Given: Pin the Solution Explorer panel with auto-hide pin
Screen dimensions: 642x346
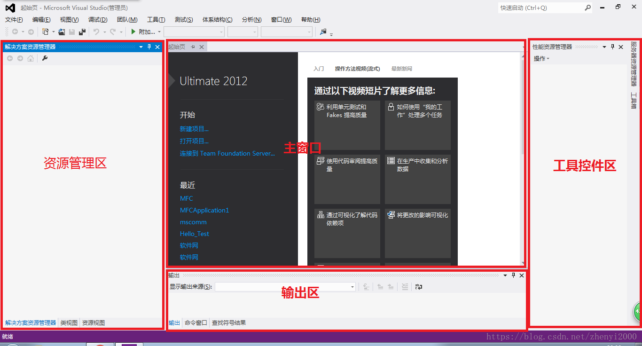Looking at the screenshot, I should [149, 47].
